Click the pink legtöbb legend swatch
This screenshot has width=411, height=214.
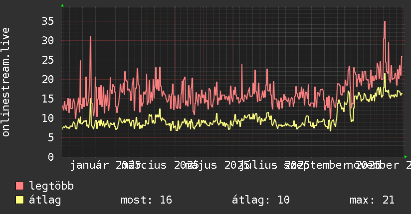[x=19, y=186]
